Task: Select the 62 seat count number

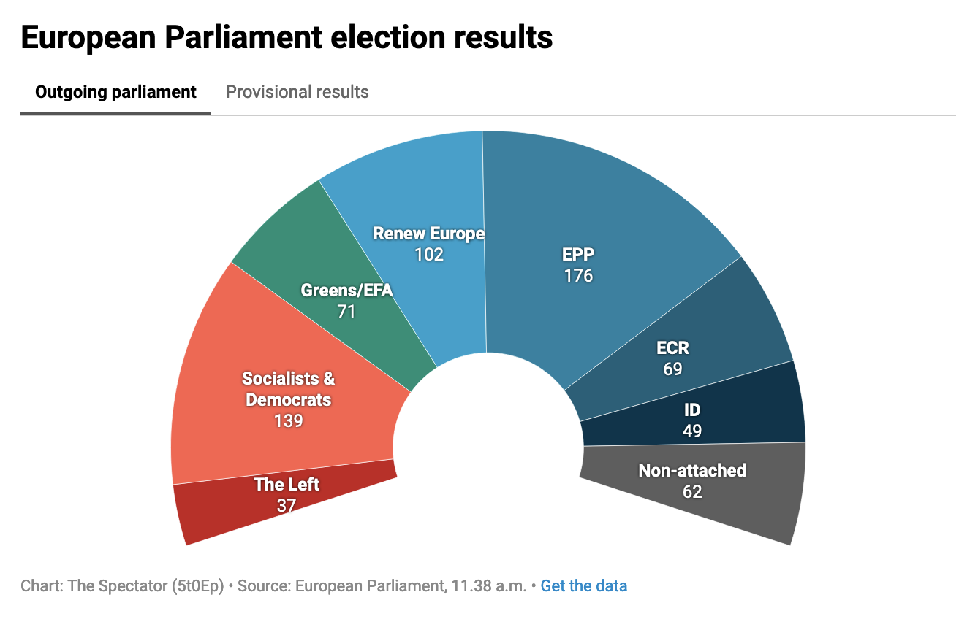Action: [x=691, y=491]
